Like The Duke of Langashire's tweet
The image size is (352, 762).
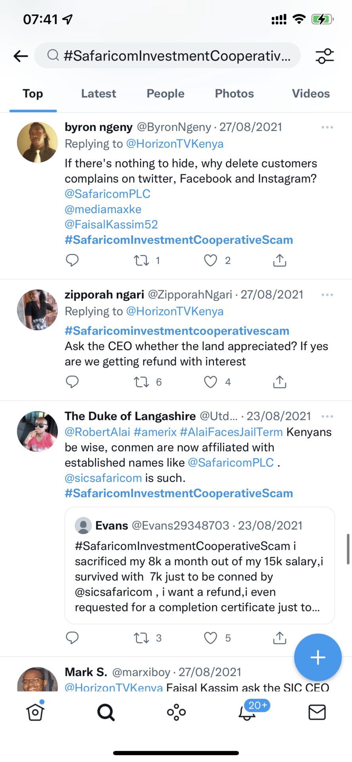(x=210, y=638)
